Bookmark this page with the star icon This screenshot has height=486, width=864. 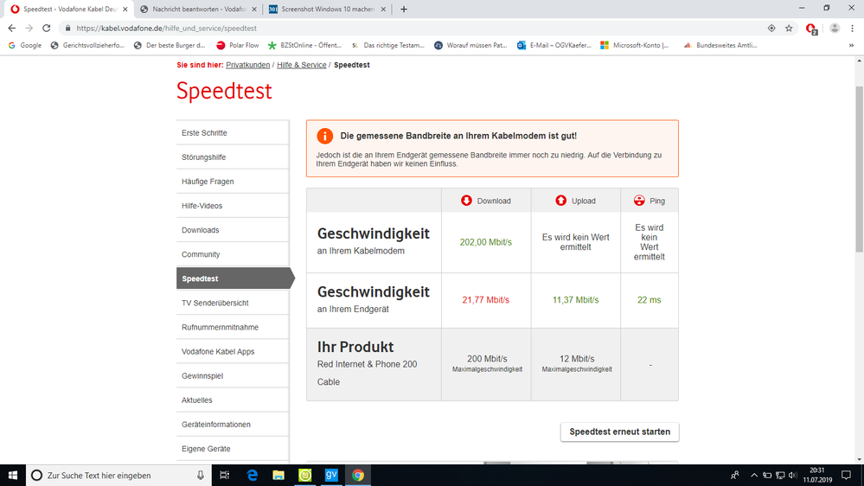pyautogui.click(x=789, y=28)
